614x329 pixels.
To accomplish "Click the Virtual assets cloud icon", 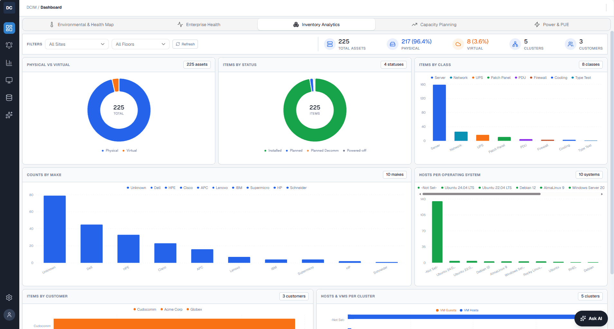I will point(458,44).
